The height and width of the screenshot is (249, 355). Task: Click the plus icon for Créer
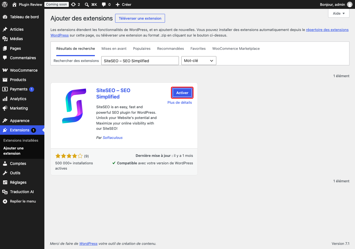118,4
